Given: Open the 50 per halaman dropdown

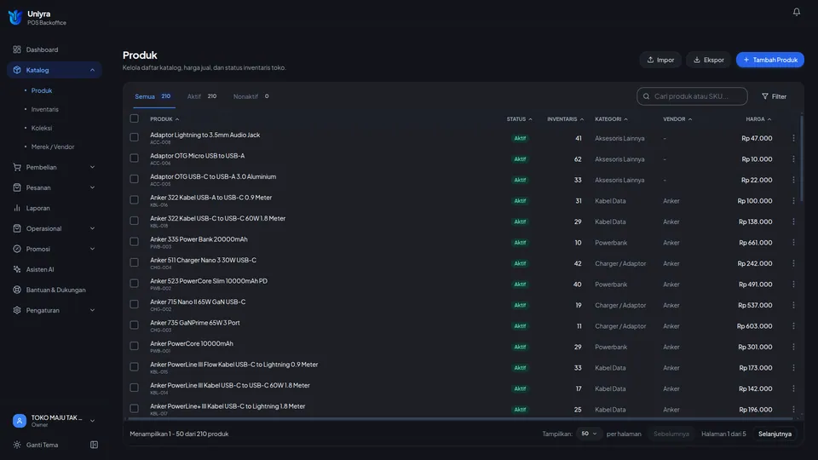Looking at the screenshot, I should coord(589,434).
